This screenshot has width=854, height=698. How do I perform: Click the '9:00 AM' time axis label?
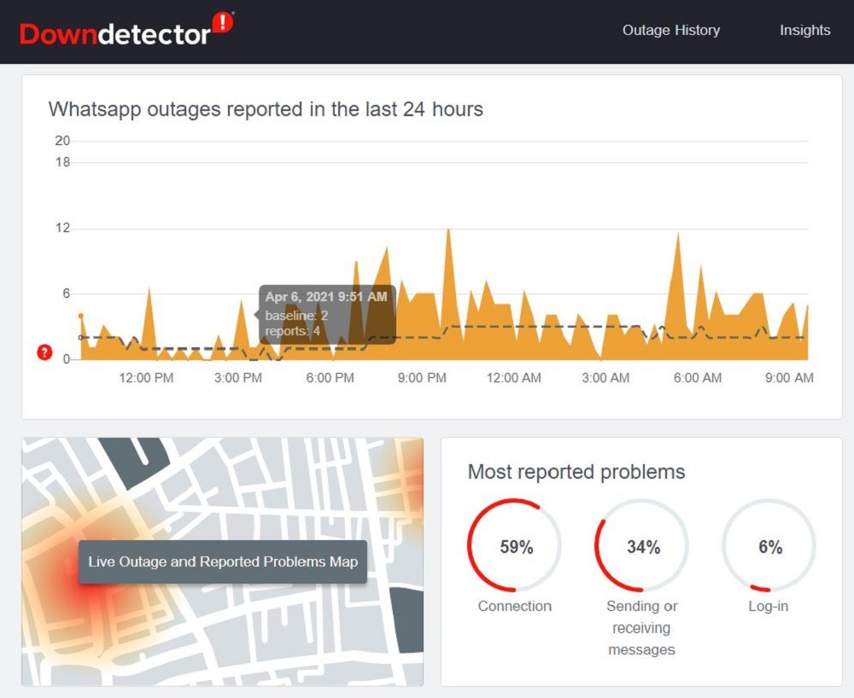click(789, 377)
